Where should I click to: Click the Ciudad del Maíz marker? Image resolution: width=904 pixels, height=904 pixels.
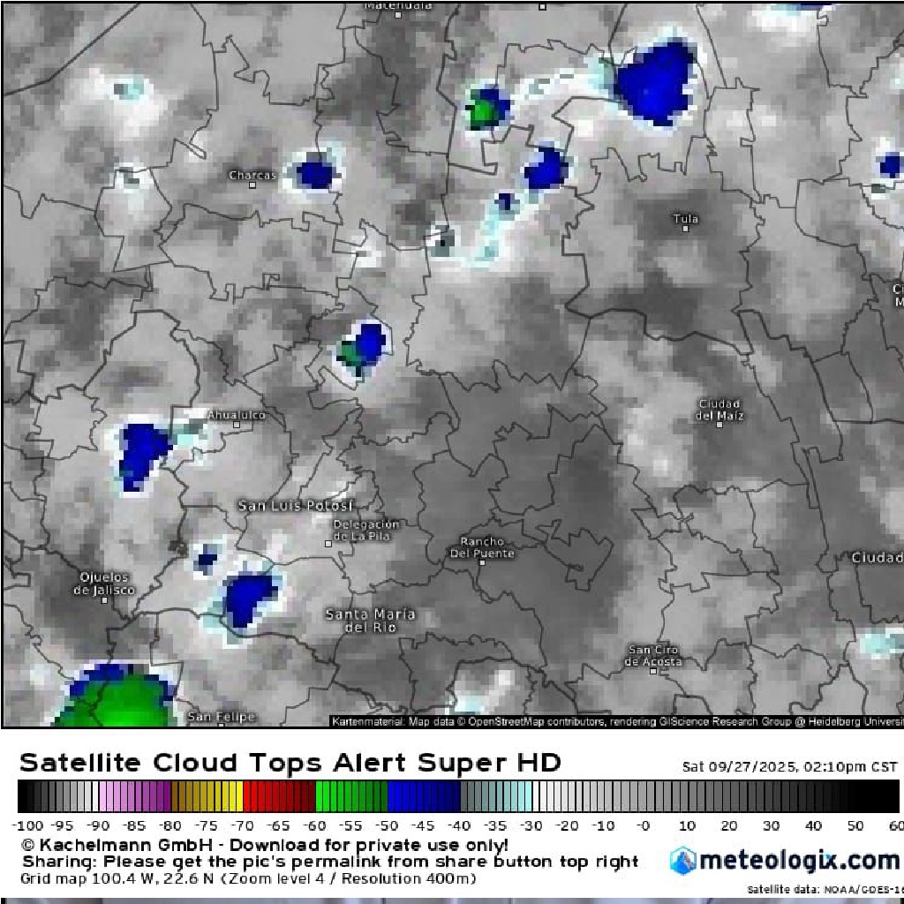click(x=719, y=425)
